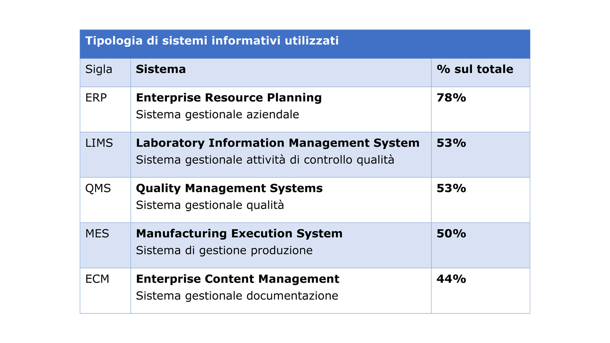Click the 'Quality Management Systems' heading
Image resolution: width=610 pixels, height=343 pixels.
coord(229,189)
